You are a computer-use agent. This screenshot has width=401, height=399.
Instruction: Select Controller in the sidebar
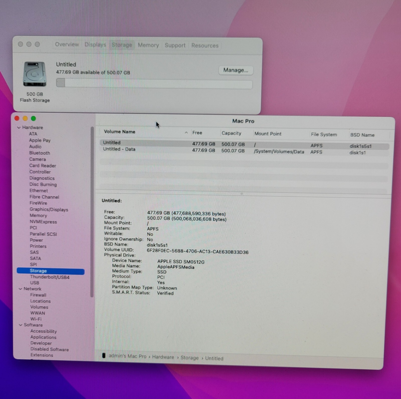pyautogui.click(x=40, y=172)
